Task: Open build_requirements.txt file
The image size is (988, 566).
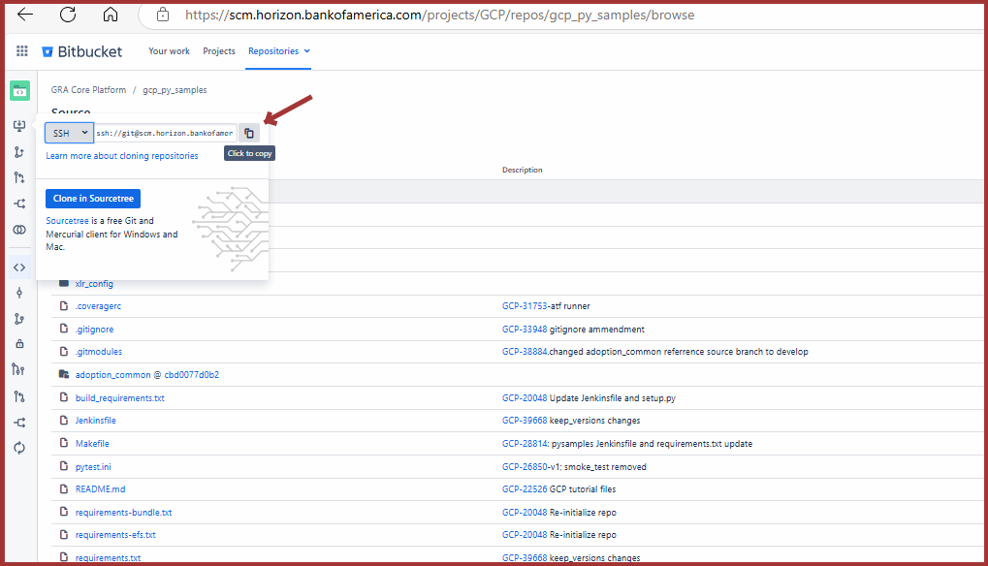Action: click(119, 398)
